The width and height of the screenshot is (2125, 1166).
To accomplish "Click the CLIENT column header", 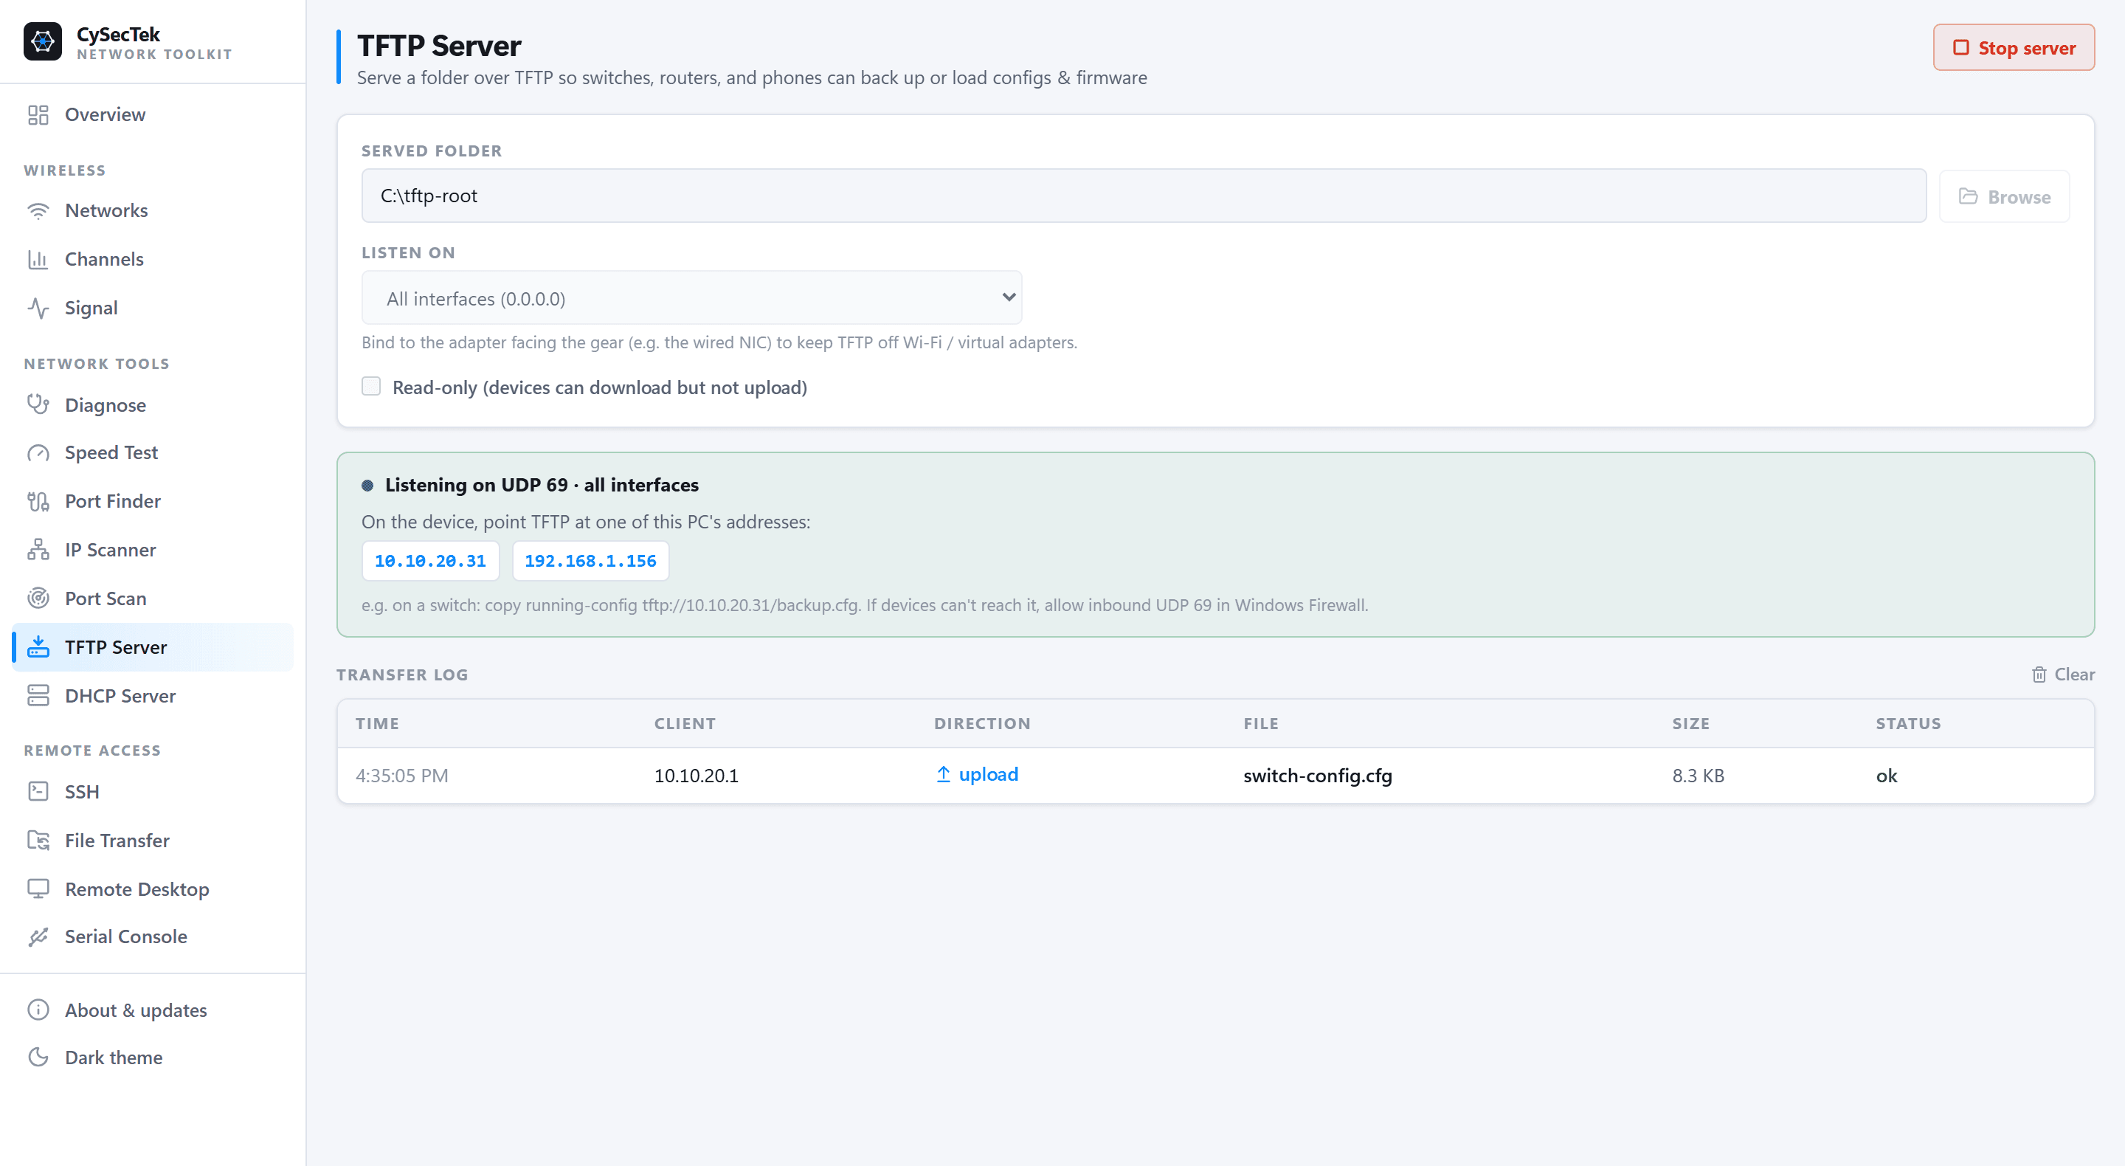I will (685, 724).
